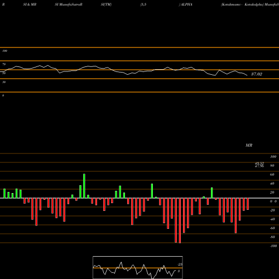
Task: Click the tallest green histogram bar
Action: (84, 186)
